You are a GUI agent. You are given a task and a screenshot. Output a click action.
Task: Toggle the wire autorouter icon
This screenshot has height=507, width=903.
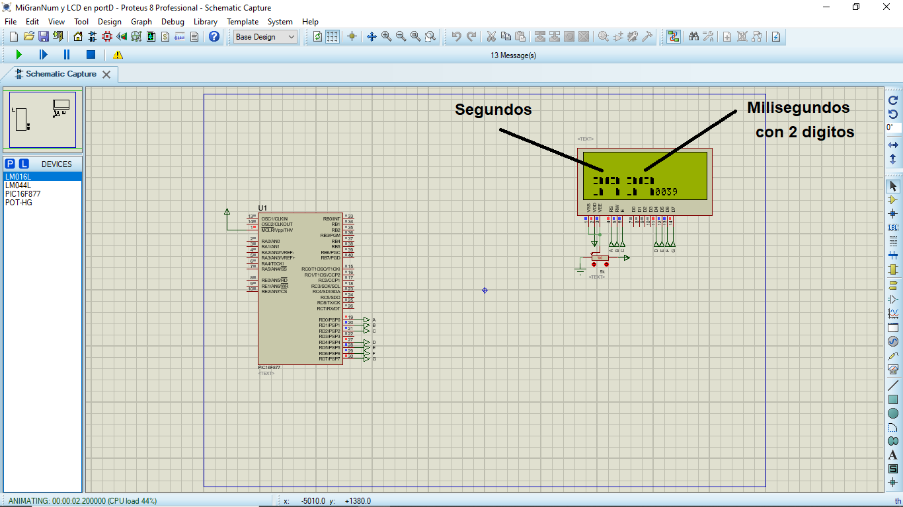click(673, 37)
